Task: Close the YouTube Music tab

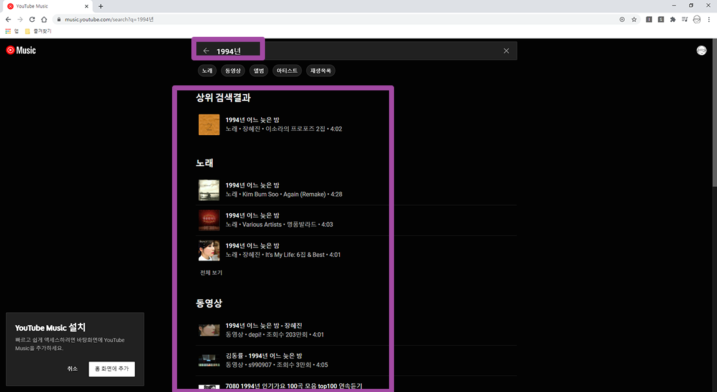Action: click(x=87, y=6)
